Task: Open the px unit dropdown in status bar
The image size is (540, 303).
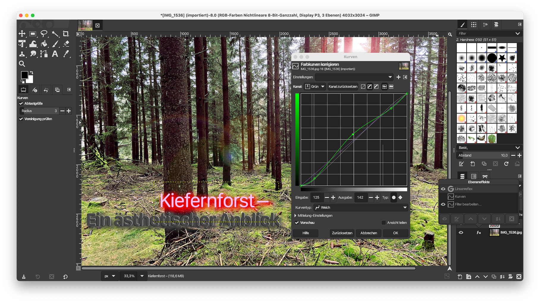Action: (109, 276)
